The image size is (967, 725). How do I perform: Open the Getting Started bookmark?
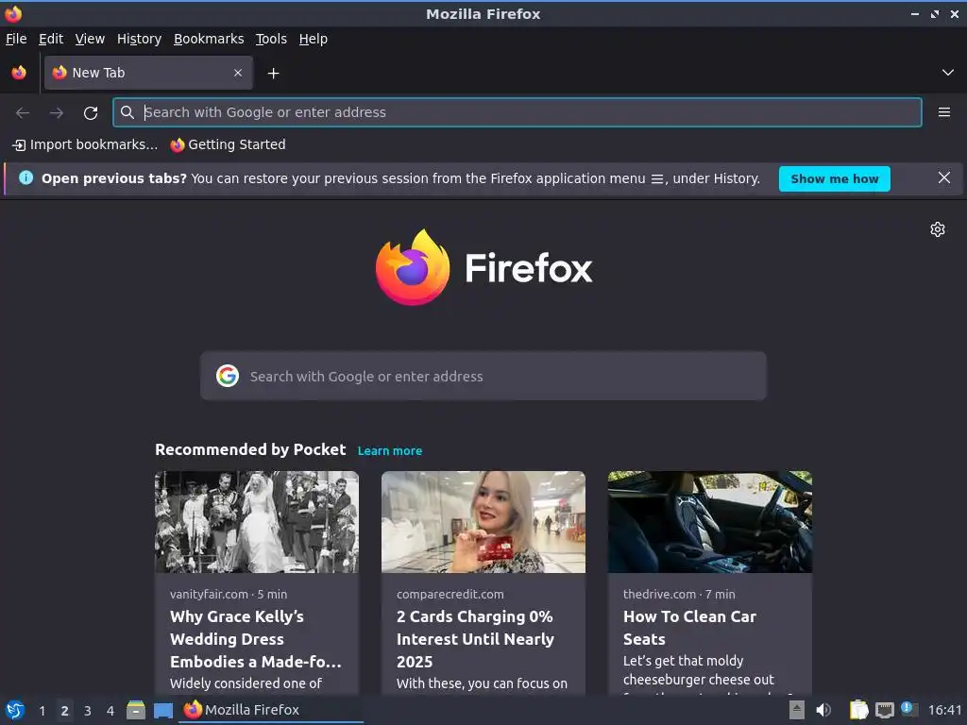tap(228, 144)
